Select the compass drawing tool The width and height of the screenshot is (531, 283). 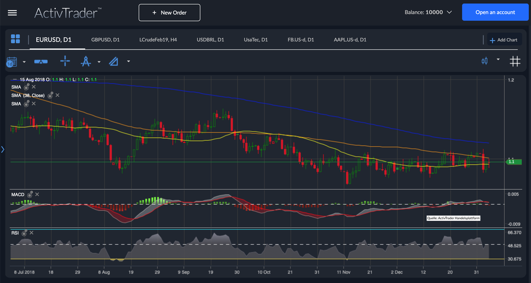[x=86, y=61]
